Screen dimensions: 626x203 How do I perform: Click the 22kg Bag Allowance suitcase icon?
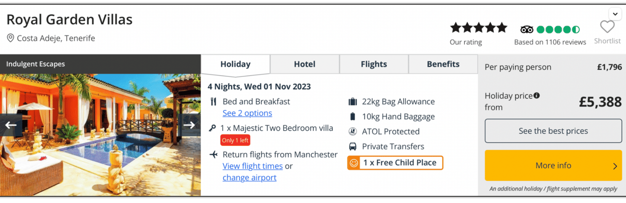[353, 102]
